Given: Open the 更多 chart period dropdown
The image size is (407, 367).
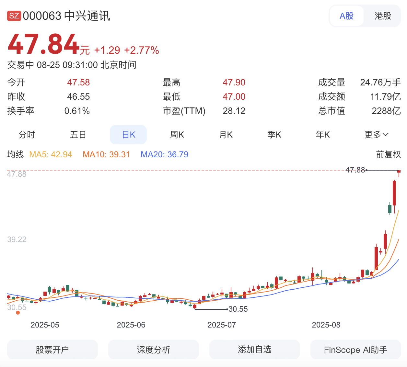Looking at the screenshot, I should (x=376, y=135).
